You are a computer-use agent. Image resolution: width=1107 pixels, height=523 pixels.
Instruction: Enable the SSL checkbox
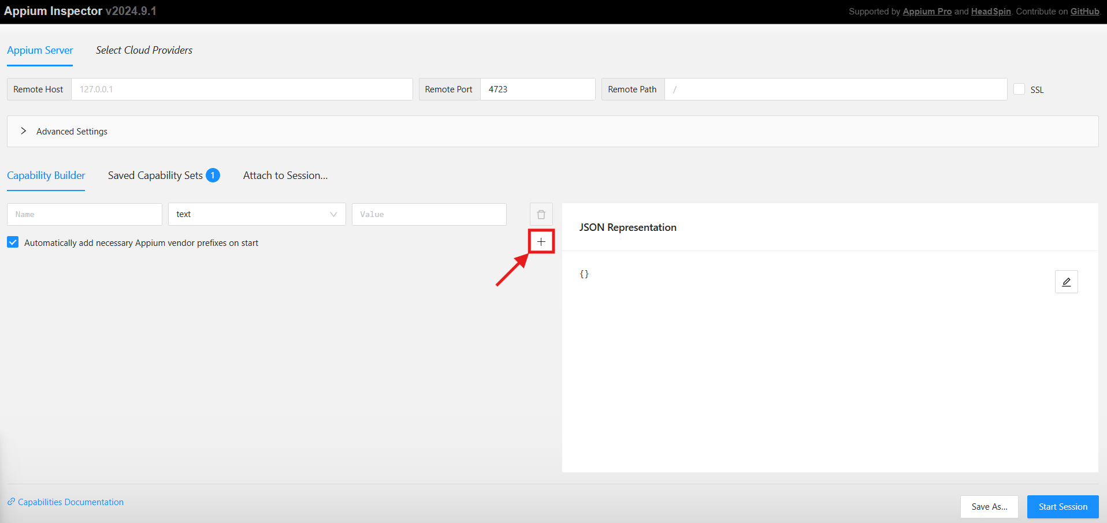point(1019,89)
